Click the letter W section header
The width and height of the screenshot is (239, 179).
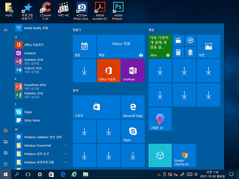coord(16,130)
